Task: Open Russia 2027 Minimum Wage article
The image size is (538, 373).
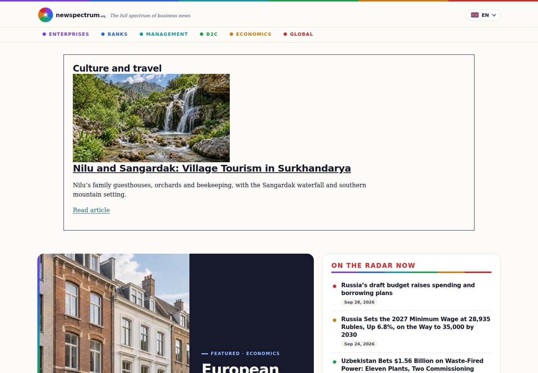Action: point(415,327)
